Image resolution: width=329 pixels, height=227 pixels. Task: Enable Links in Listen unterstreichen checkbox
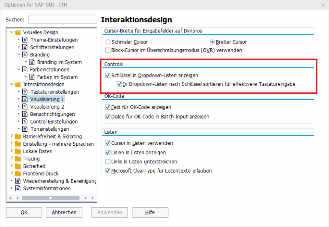point(108,162)
